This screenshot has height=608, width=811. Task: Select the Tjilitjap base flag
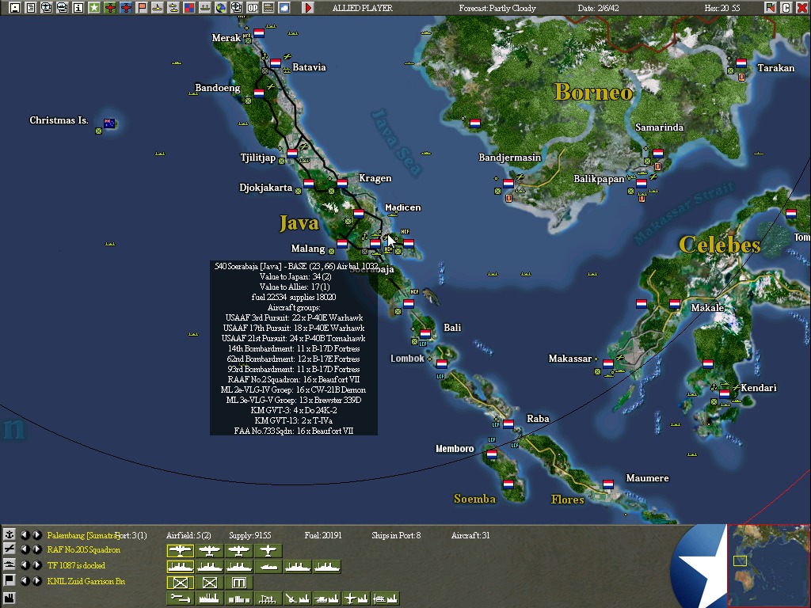292,153
